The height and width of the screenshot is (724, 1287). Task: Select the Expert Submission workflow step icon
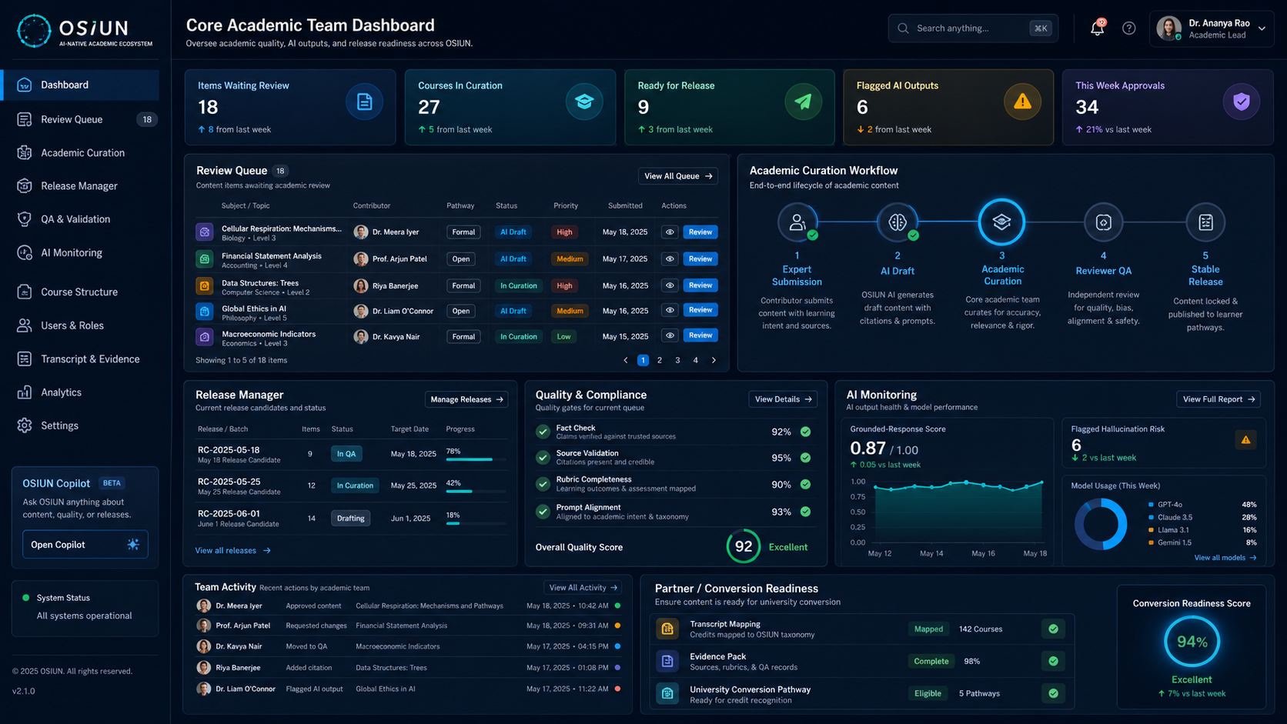coord(797,222)
